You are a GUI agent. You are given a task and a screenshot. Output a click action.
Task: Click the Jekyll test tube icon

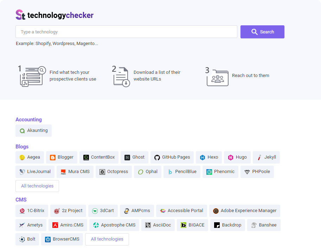pos(259,158)
